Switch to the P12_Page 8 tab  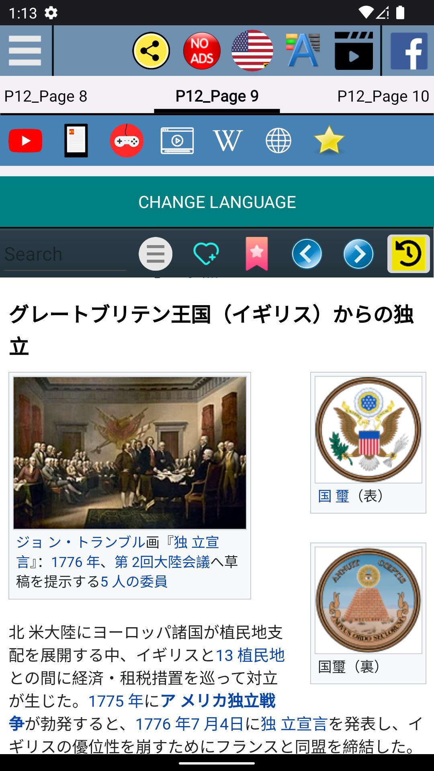(x=46, y=96)
